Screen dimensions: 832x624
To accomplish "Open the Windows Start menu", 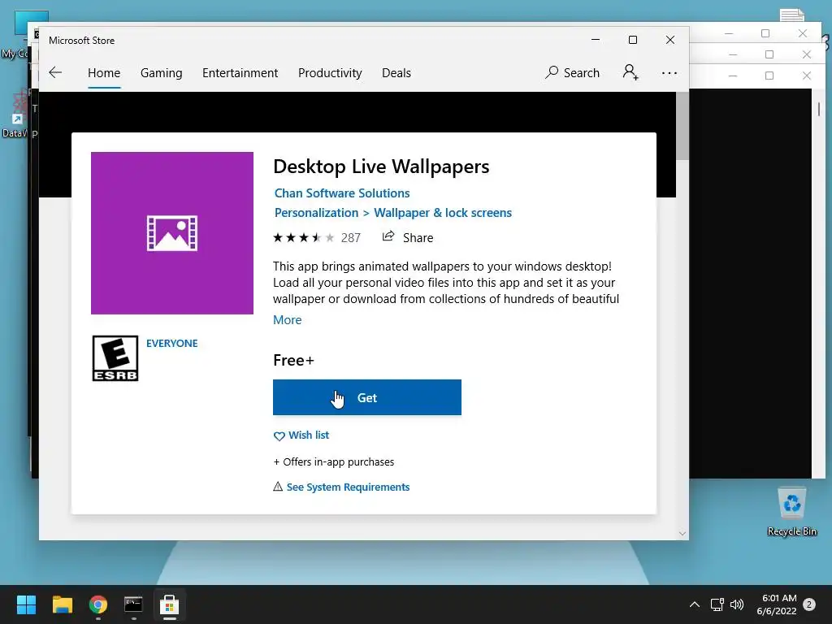I will (x=26, y=604).
